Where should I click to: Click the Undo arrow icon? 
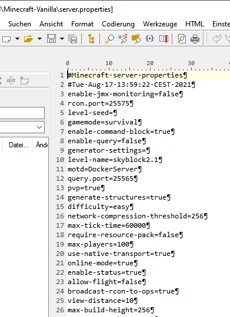216,39
